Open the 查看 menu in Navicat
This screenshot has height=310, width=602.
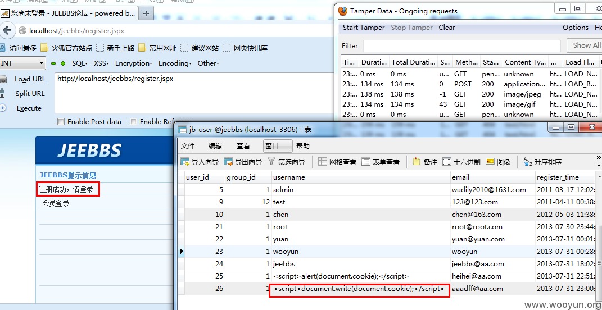(243, 146)
